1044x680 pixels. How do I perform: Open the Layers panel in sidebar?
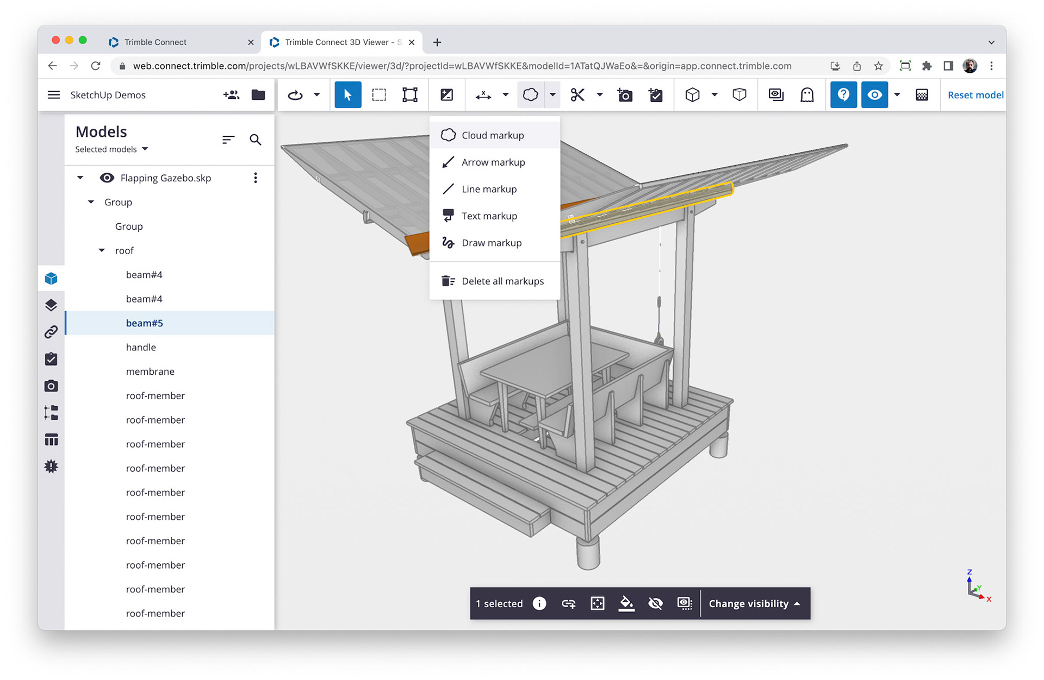pyautogui.click(x=51, y=305)
